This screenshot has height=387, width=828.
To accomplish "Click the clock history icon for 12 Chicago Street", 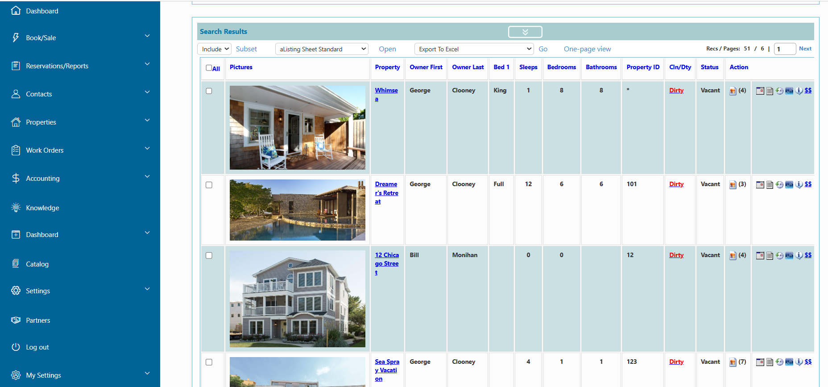I will (x=779, y=256).
